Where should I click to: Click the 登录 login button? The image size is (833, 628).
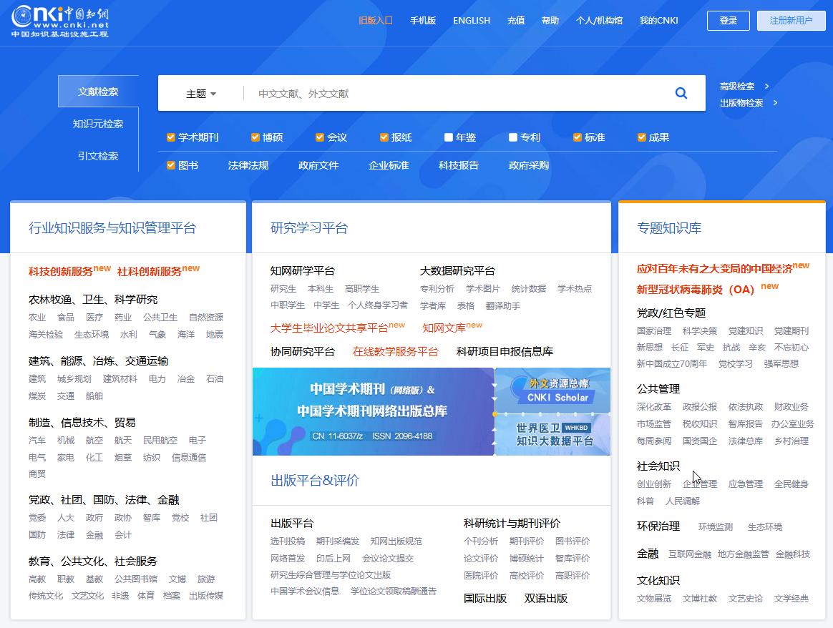(728, 21)
